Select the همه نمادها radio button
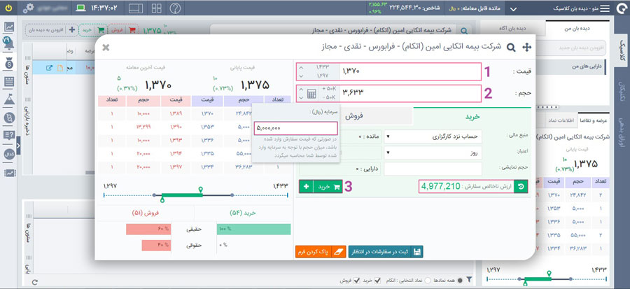 [460, 280]
